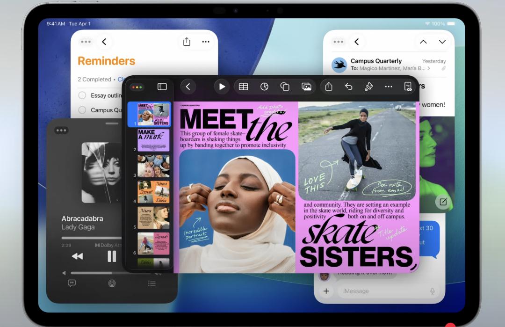Click the mail attachment paperclip icon
505x327 pixels.
[x=443, y=68]
